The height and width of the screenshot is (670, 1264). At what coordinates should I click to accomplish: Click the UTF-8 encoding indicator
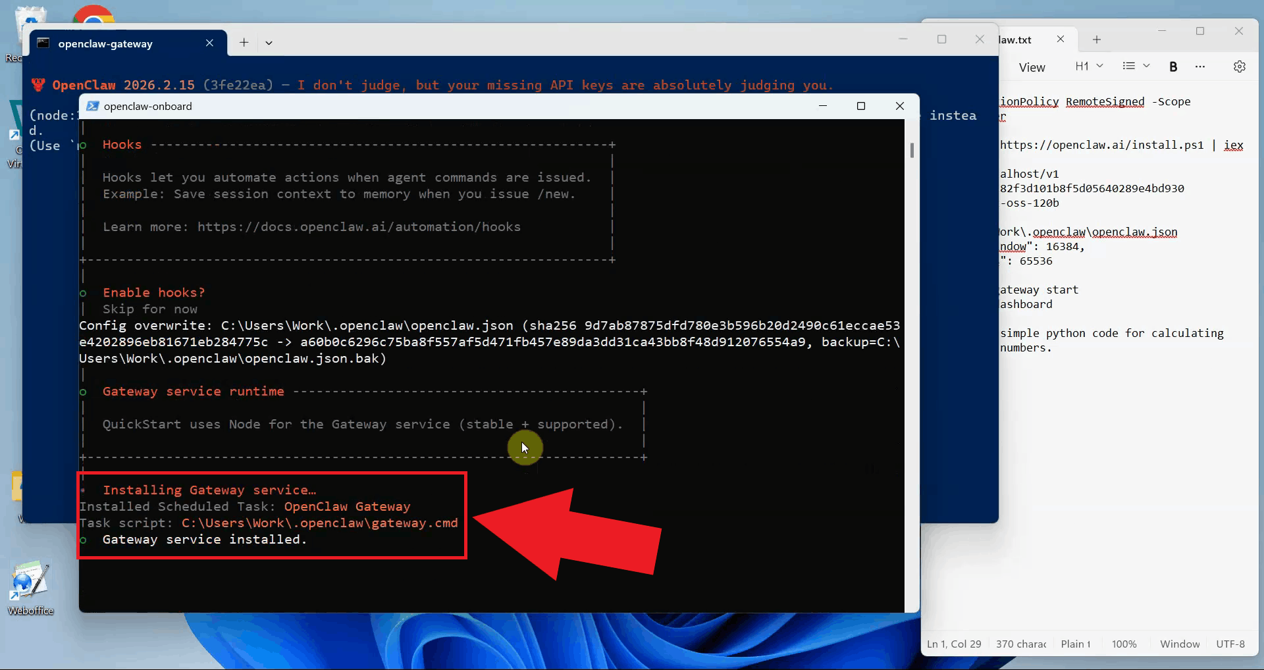(x=1230, y=644)
